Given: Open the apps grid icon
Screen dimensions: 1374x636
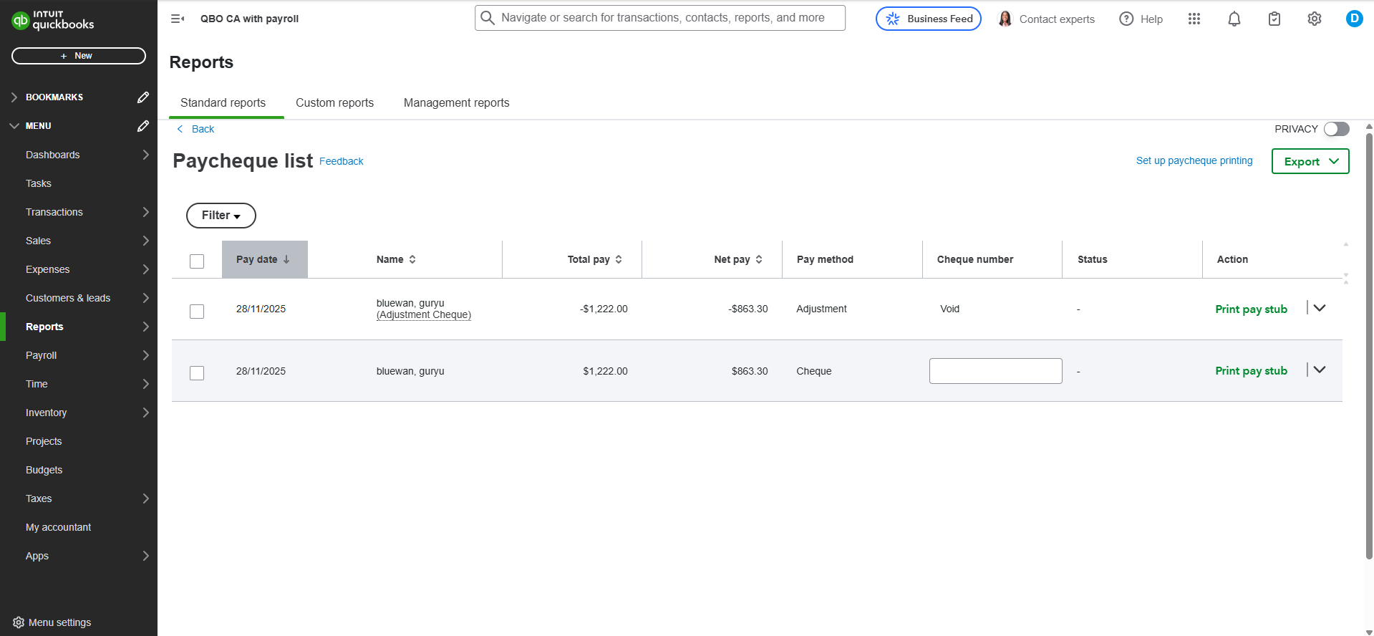Looking at the screenshot, I should pos(1194,19).
